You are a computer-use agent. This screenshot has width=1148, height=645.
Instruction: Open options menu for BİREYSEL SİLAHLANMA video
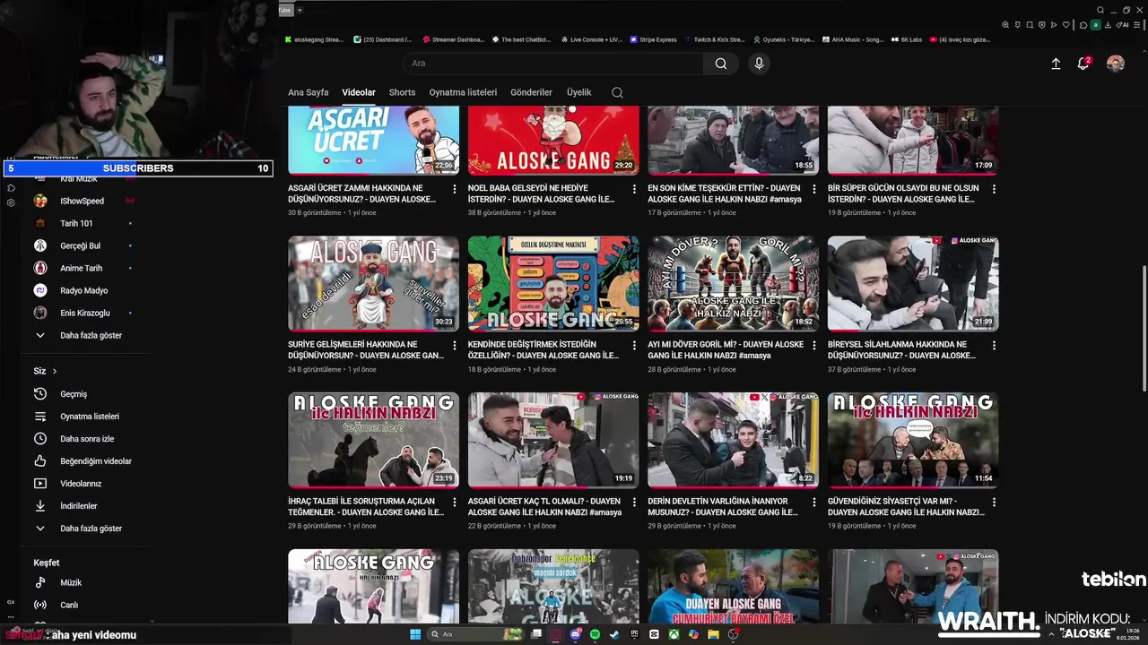[994, 345]
